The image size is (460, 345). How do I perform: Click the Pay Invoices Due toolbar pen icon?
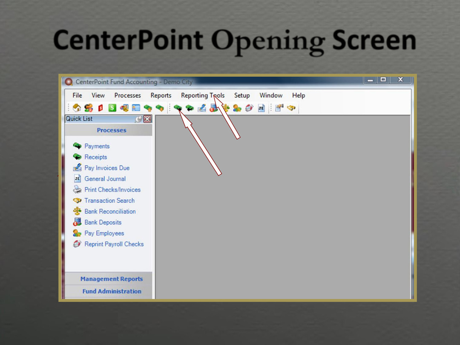(202, 108)
